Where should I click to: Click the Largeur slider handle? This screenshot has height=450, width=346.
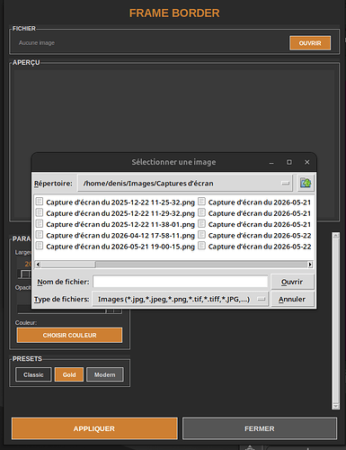(x=25, y=274)
